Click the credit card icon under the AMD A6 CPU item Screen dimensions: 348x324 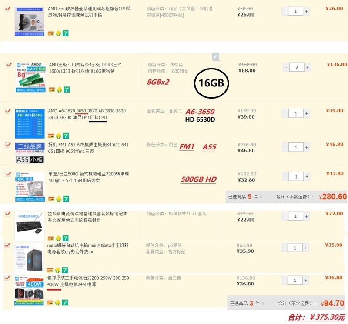[51, 136]
